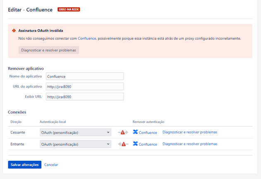This screenshot has width=261, height=179.
Task: Open the Confluence link in the error message
Action: click(x=87, y=39)
